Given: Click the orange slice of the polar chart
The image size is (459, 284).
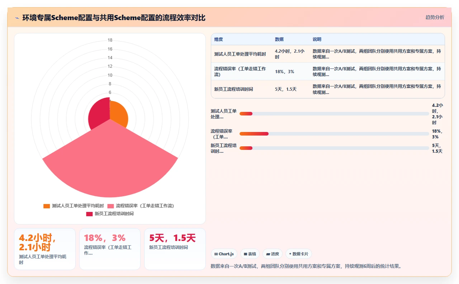Looking at the screenshot, I should coord(118,114).
